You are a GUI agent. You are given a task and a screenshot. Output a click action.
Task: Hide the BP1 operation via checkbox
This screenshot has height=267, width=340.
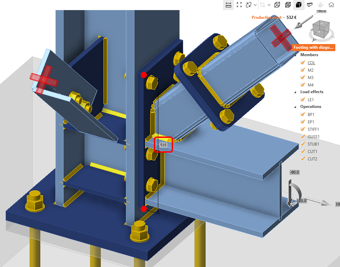coord(303,114)
